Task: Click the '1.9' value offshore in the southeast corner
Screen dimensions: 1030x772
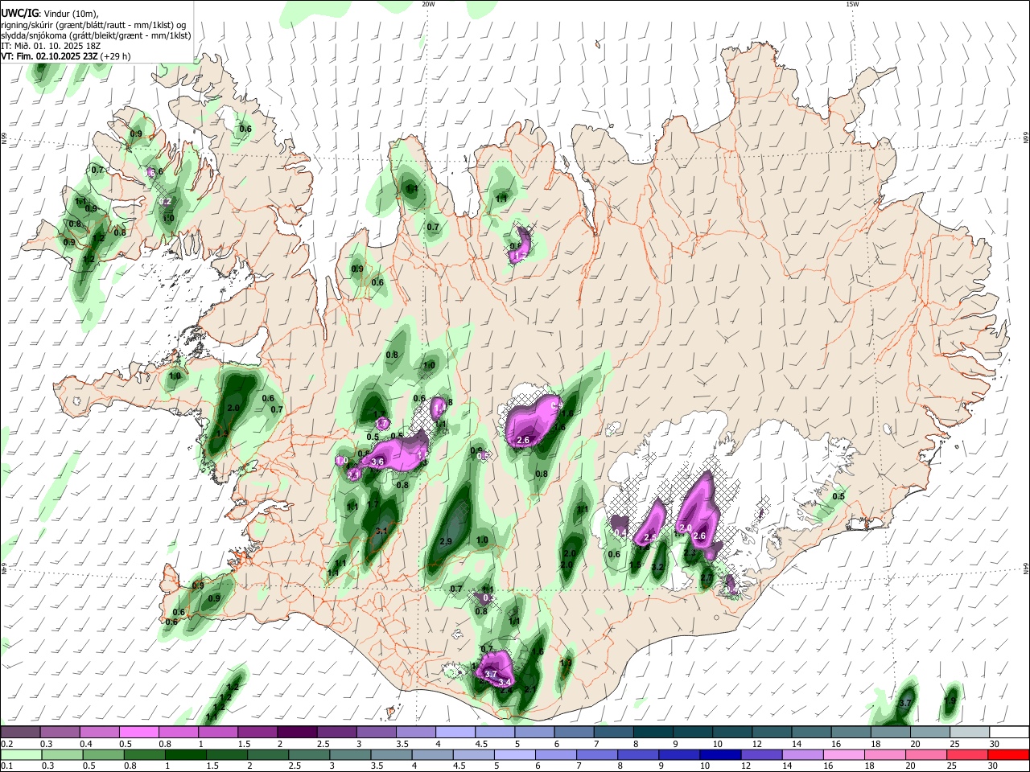Action: (950, 701)
